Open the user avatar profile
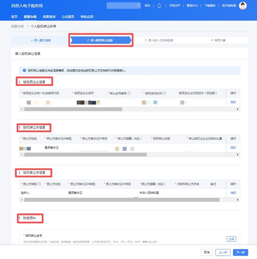The width and height of the screenshot is (257, 259). pyautogui.click(x=243, y=6)
